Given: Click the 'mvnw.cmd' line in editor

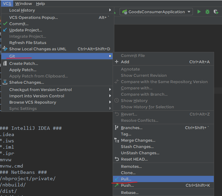Looking at the screenshot, I should 12,166.
